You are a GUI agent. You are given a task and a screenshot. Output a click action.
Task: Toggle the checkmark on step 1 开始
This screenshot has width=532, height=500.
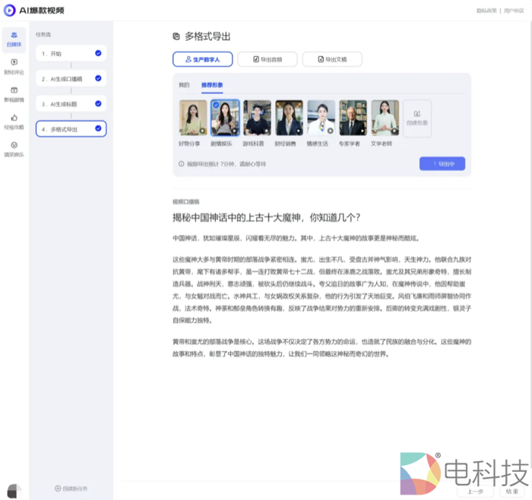point(98,53)
